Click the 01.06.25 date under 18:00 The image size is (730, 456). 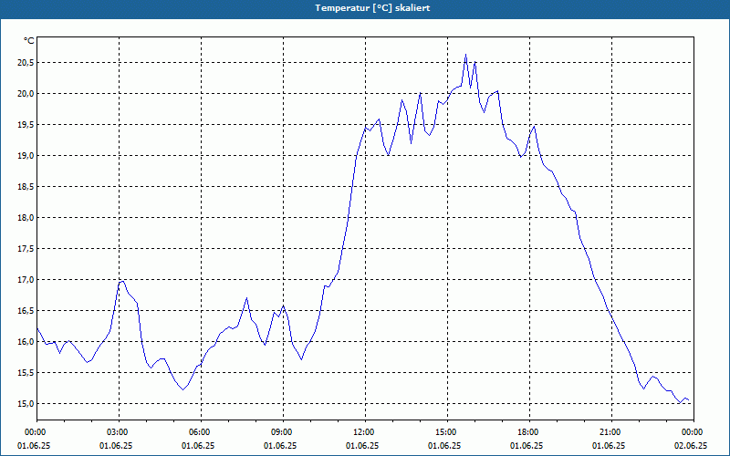click(x=527, y=446)
